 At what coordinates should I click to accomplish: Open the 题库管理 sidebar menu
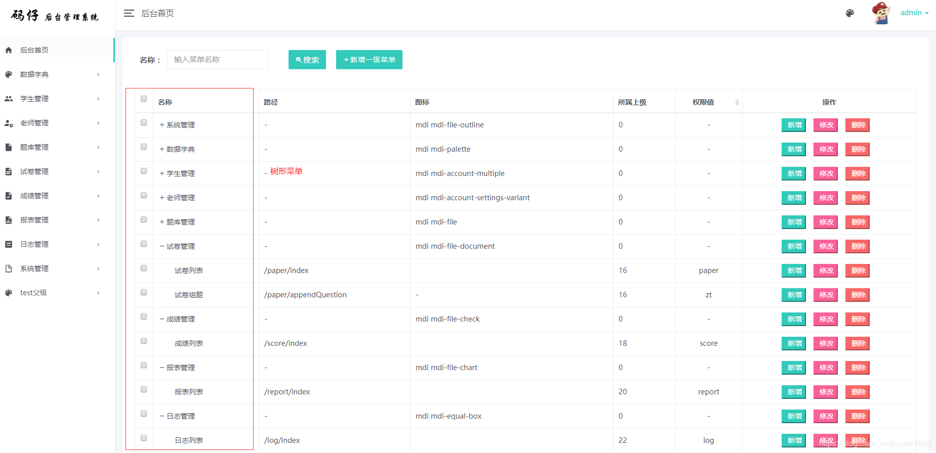click(x=57, y=147)
